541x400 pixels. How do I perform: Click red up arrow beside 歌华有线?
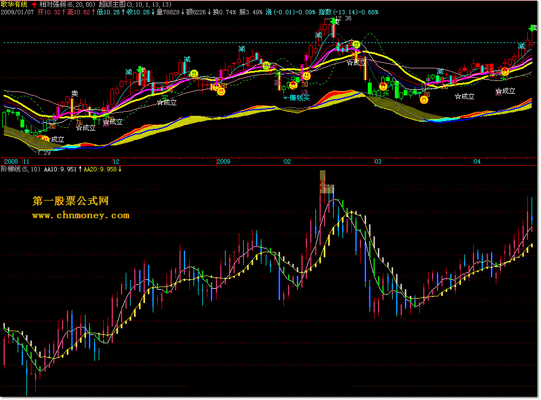coord(34,5)
